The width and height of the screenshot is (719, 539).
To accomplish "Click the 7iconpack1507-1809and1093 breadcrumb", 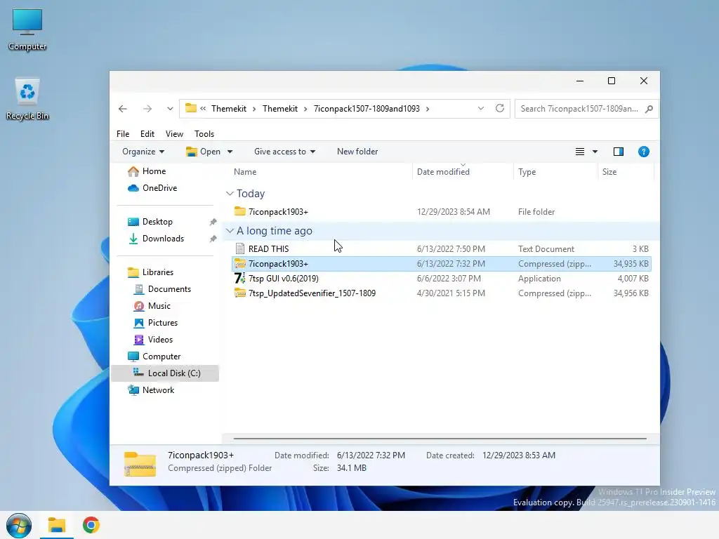I will (x=367, y=109).
